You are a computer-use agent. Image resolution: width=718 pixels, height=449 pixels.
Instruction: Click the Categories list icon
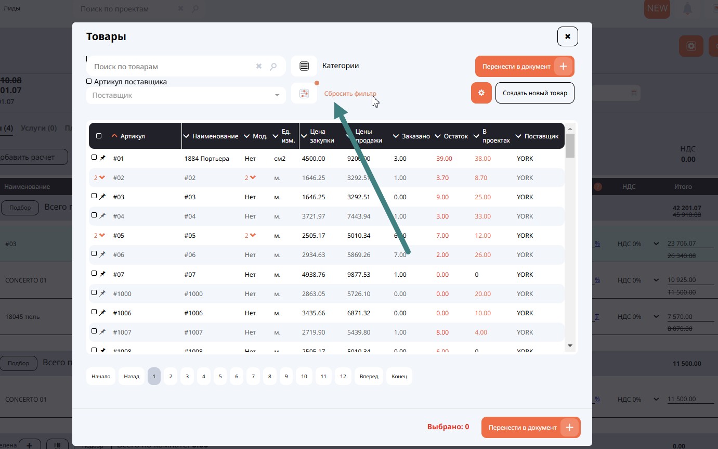click(304, 67)
